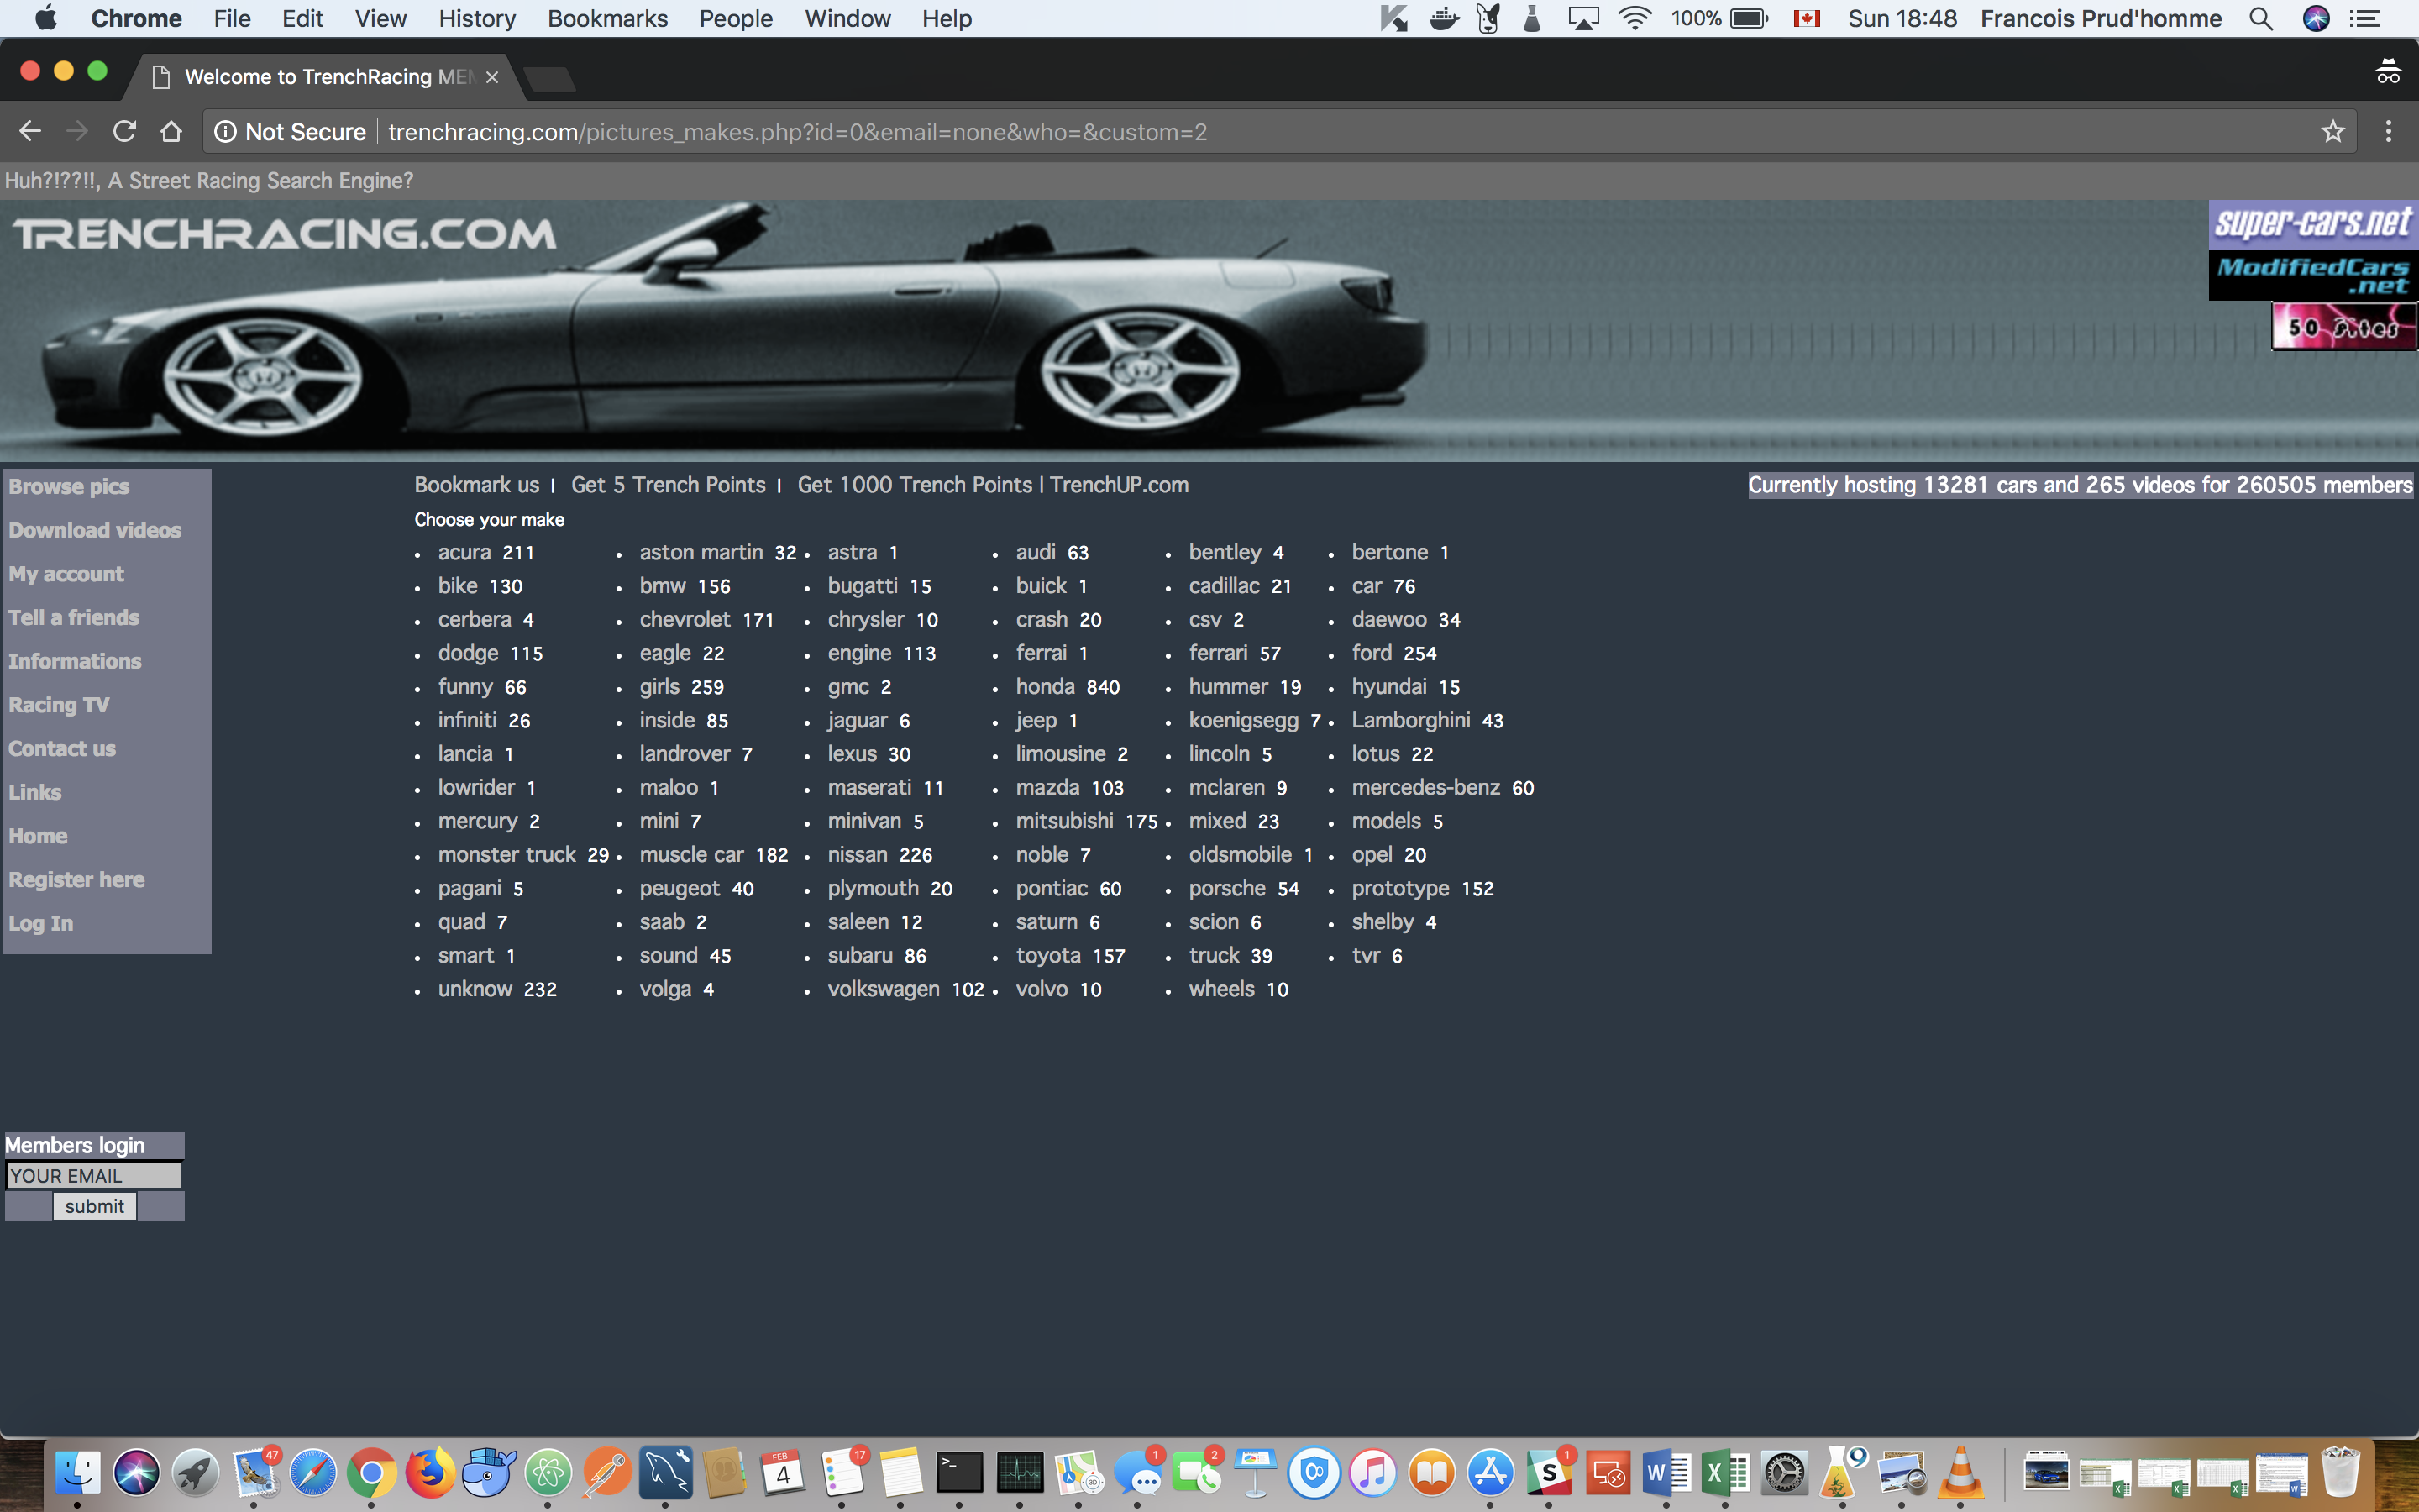Open the Window menu
2419x1512 pixels.
pos(847,18)
